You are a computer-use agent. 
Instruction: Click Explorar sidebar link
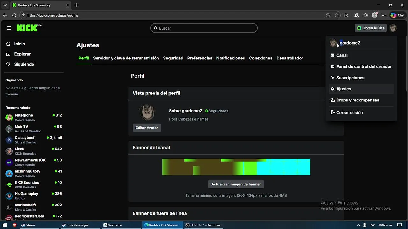(22, 54)
